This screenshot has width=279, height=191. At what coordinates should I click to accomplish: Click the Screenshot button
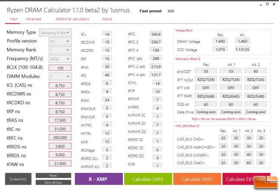coord(18,179)
